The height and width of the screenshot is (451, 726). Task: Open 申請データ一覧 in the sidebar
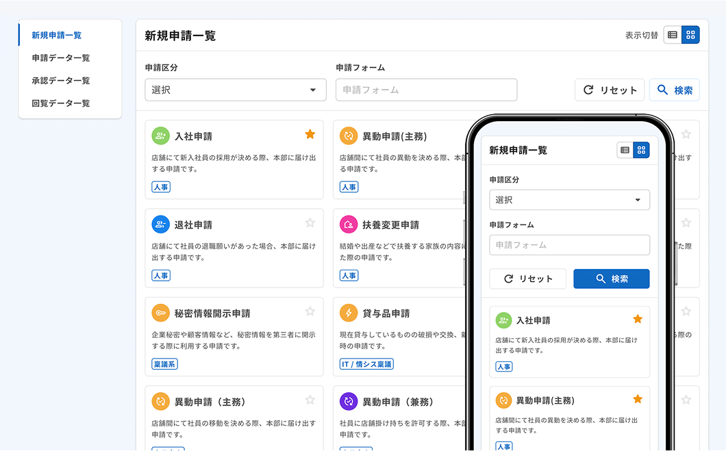(61, 58)
